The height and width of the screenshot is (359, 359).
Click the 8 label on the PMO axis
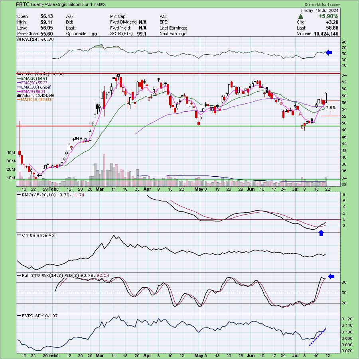point(344,195)
